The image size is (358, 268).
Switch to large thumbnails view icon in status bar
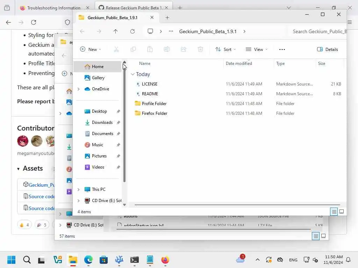point(342,211)
